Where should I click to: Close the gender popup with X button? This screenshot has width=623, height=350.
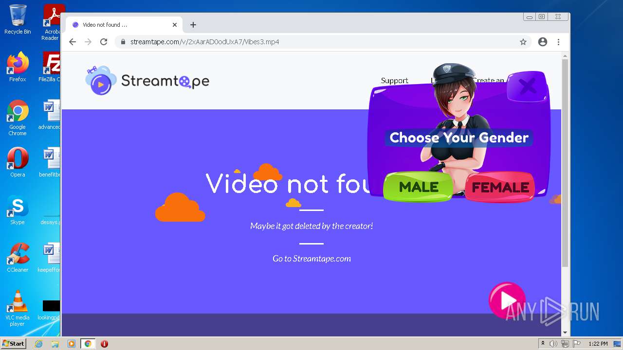coord(527,87)
